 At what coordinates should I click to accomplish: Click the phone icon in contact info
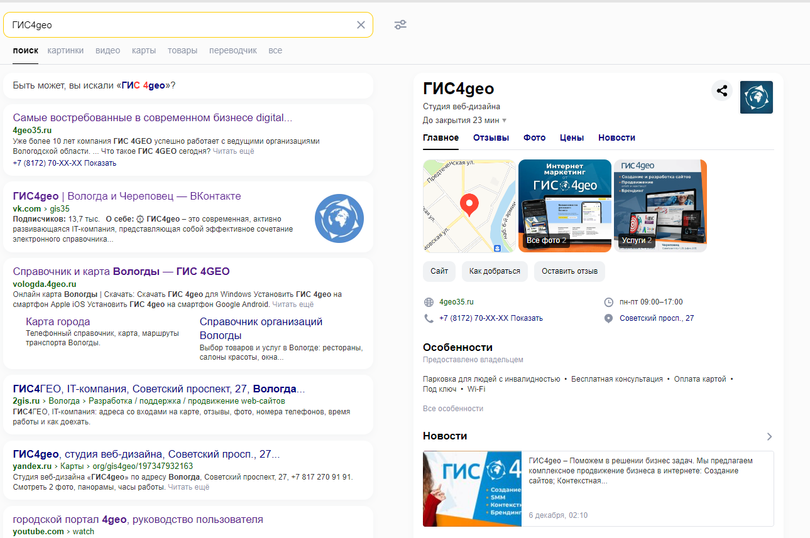tap(429, 318)
